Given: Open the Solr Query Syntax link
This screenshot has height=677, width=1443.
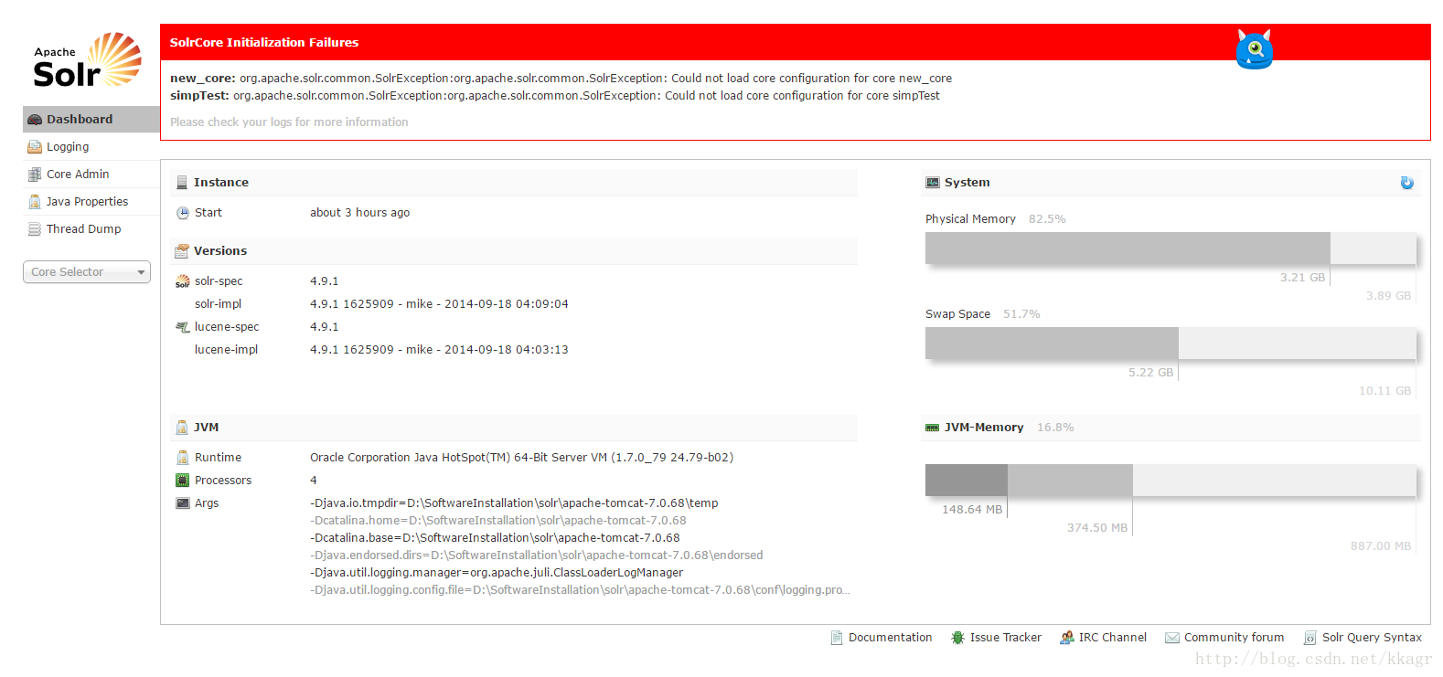Looking at the screenshot, I should [x=1372, y=638].
